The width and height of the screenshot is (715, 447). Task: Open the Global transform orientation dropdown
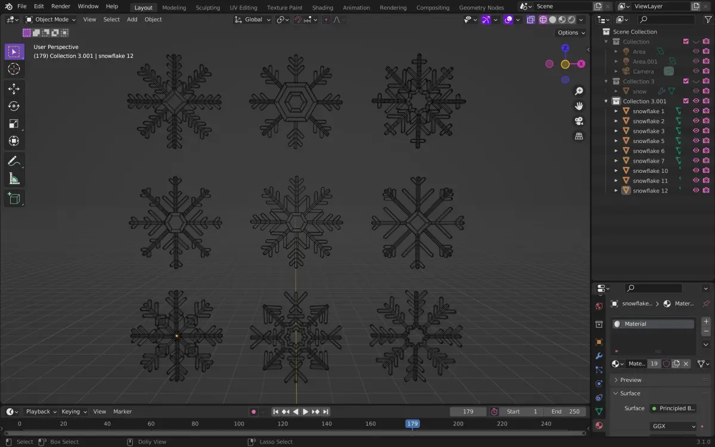(253, 20)
